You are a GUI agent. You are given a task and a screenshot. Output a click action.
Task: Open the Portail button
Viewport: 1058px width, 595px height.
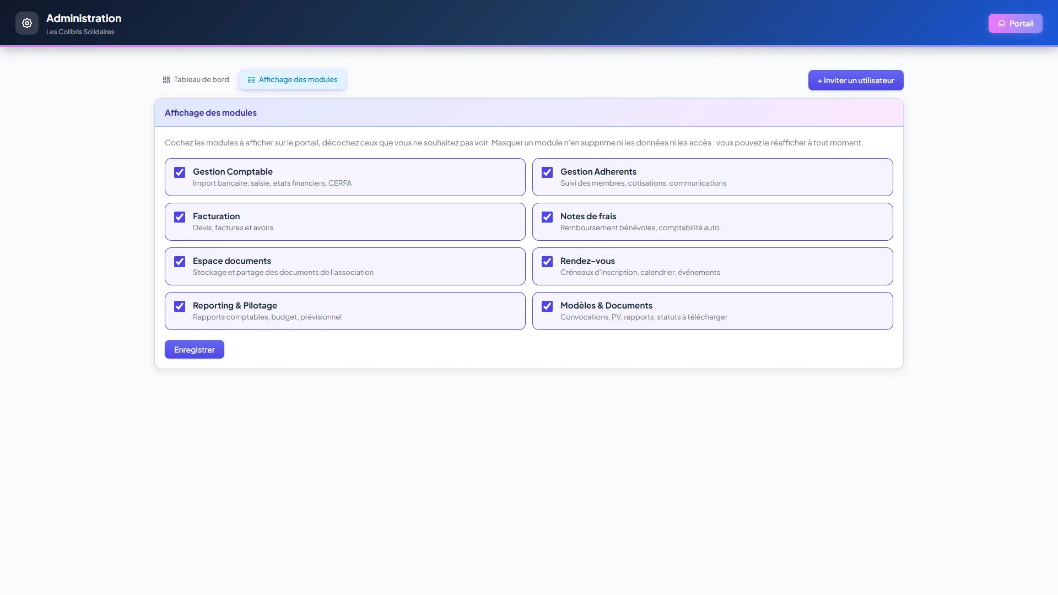point(1015,24)
